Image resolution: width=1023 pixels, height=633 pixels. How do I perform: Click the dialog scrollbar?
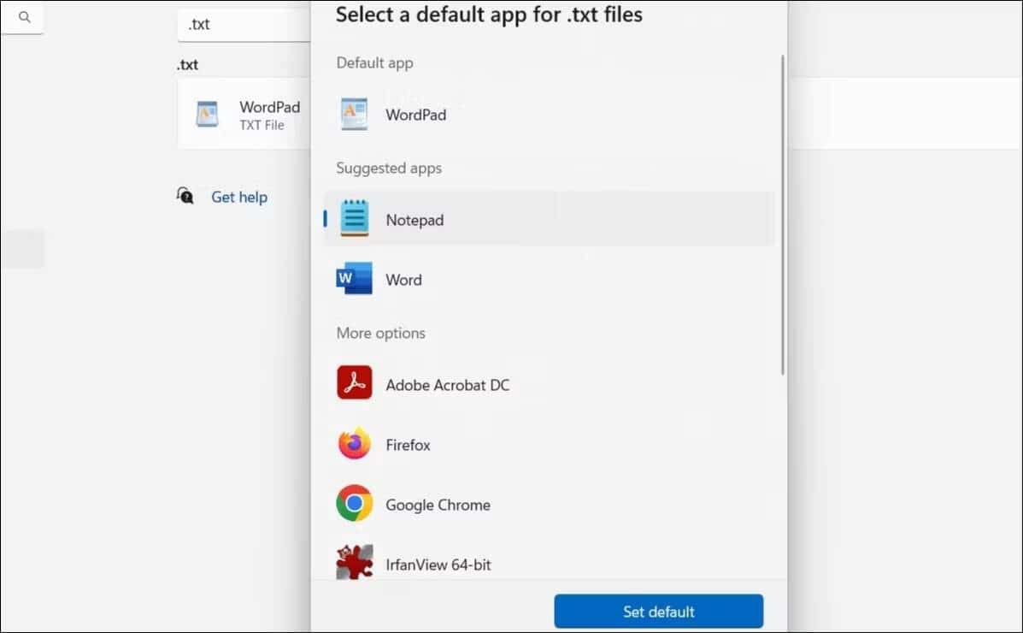click(779, 214)
